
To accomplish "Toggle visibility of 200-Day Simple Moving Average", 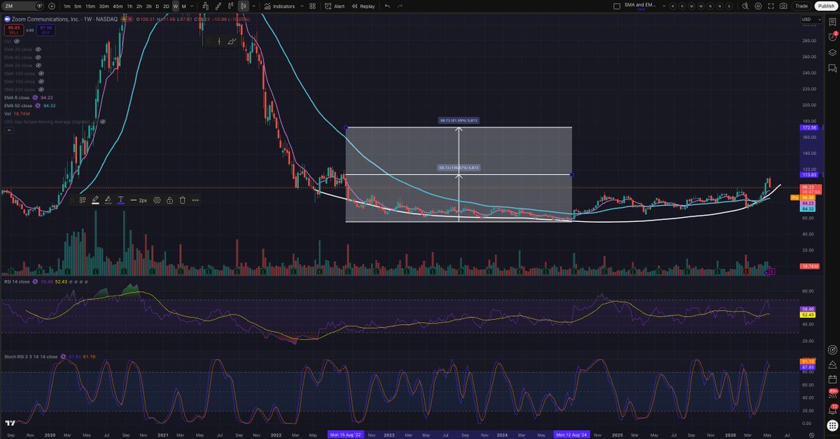I will 103,121.
